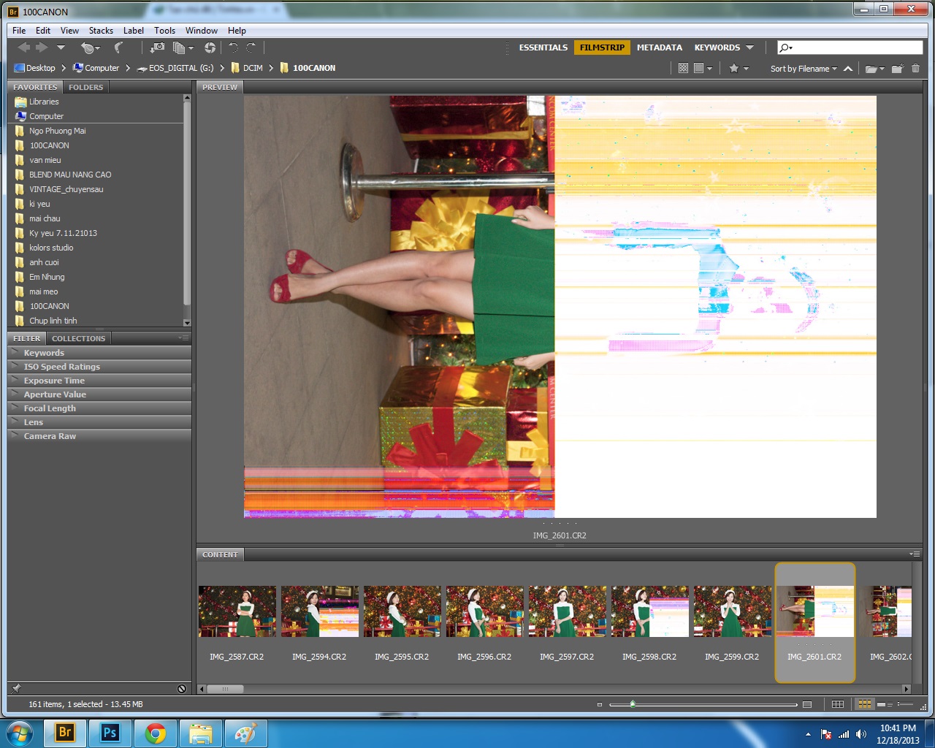
Task: Switch to the KEYWORDS workspace
Action: click(717, 47)
